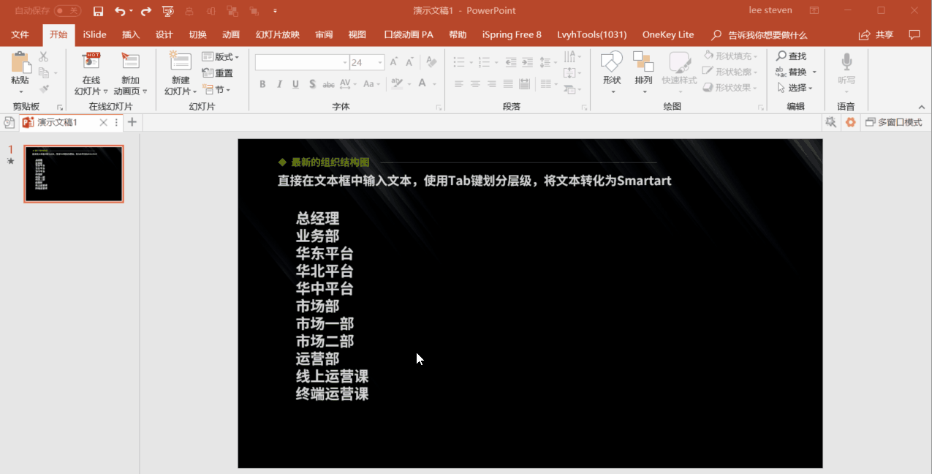Open the comments speech bubble icon

914,34
